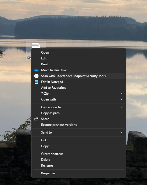Click the Bitdefender B icon
Image resolution: width=147 pixels, height=185 pixels.
pos(36,76)
